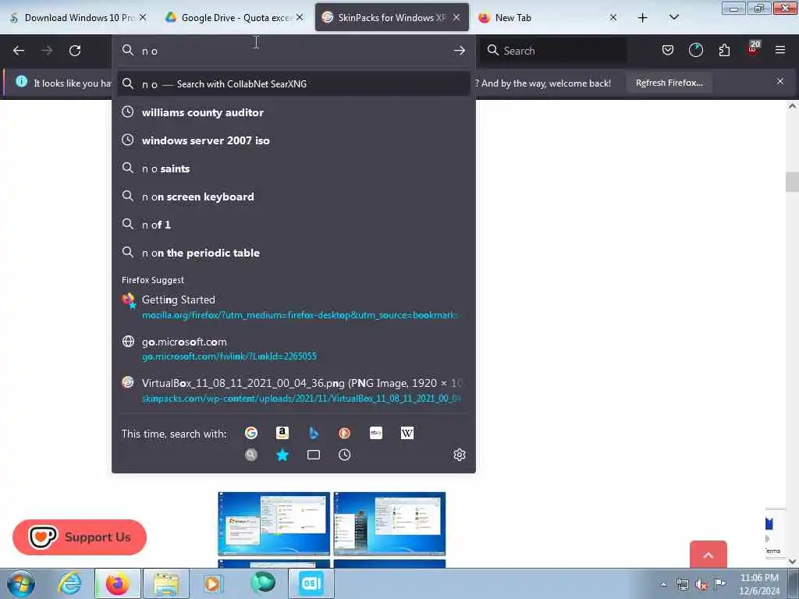Open the circular timer extension icon
Screen dimensions: 799x599
point(695,50)
